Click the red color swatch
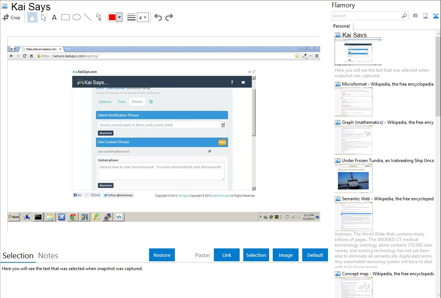Image resolution: width=441 pixels, height=298 pixels. [x=112, y=17]
